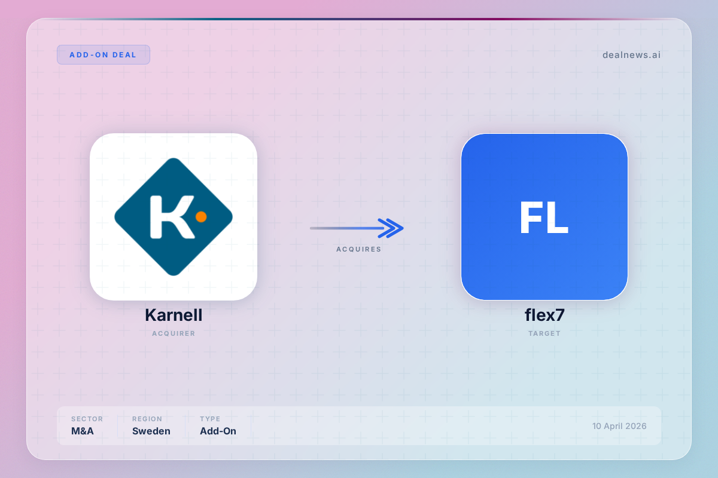Image resolution: width=718 pixels, height=478 pixels.
Task: Select the Sweden region value
Action: (x=151, y=431)
